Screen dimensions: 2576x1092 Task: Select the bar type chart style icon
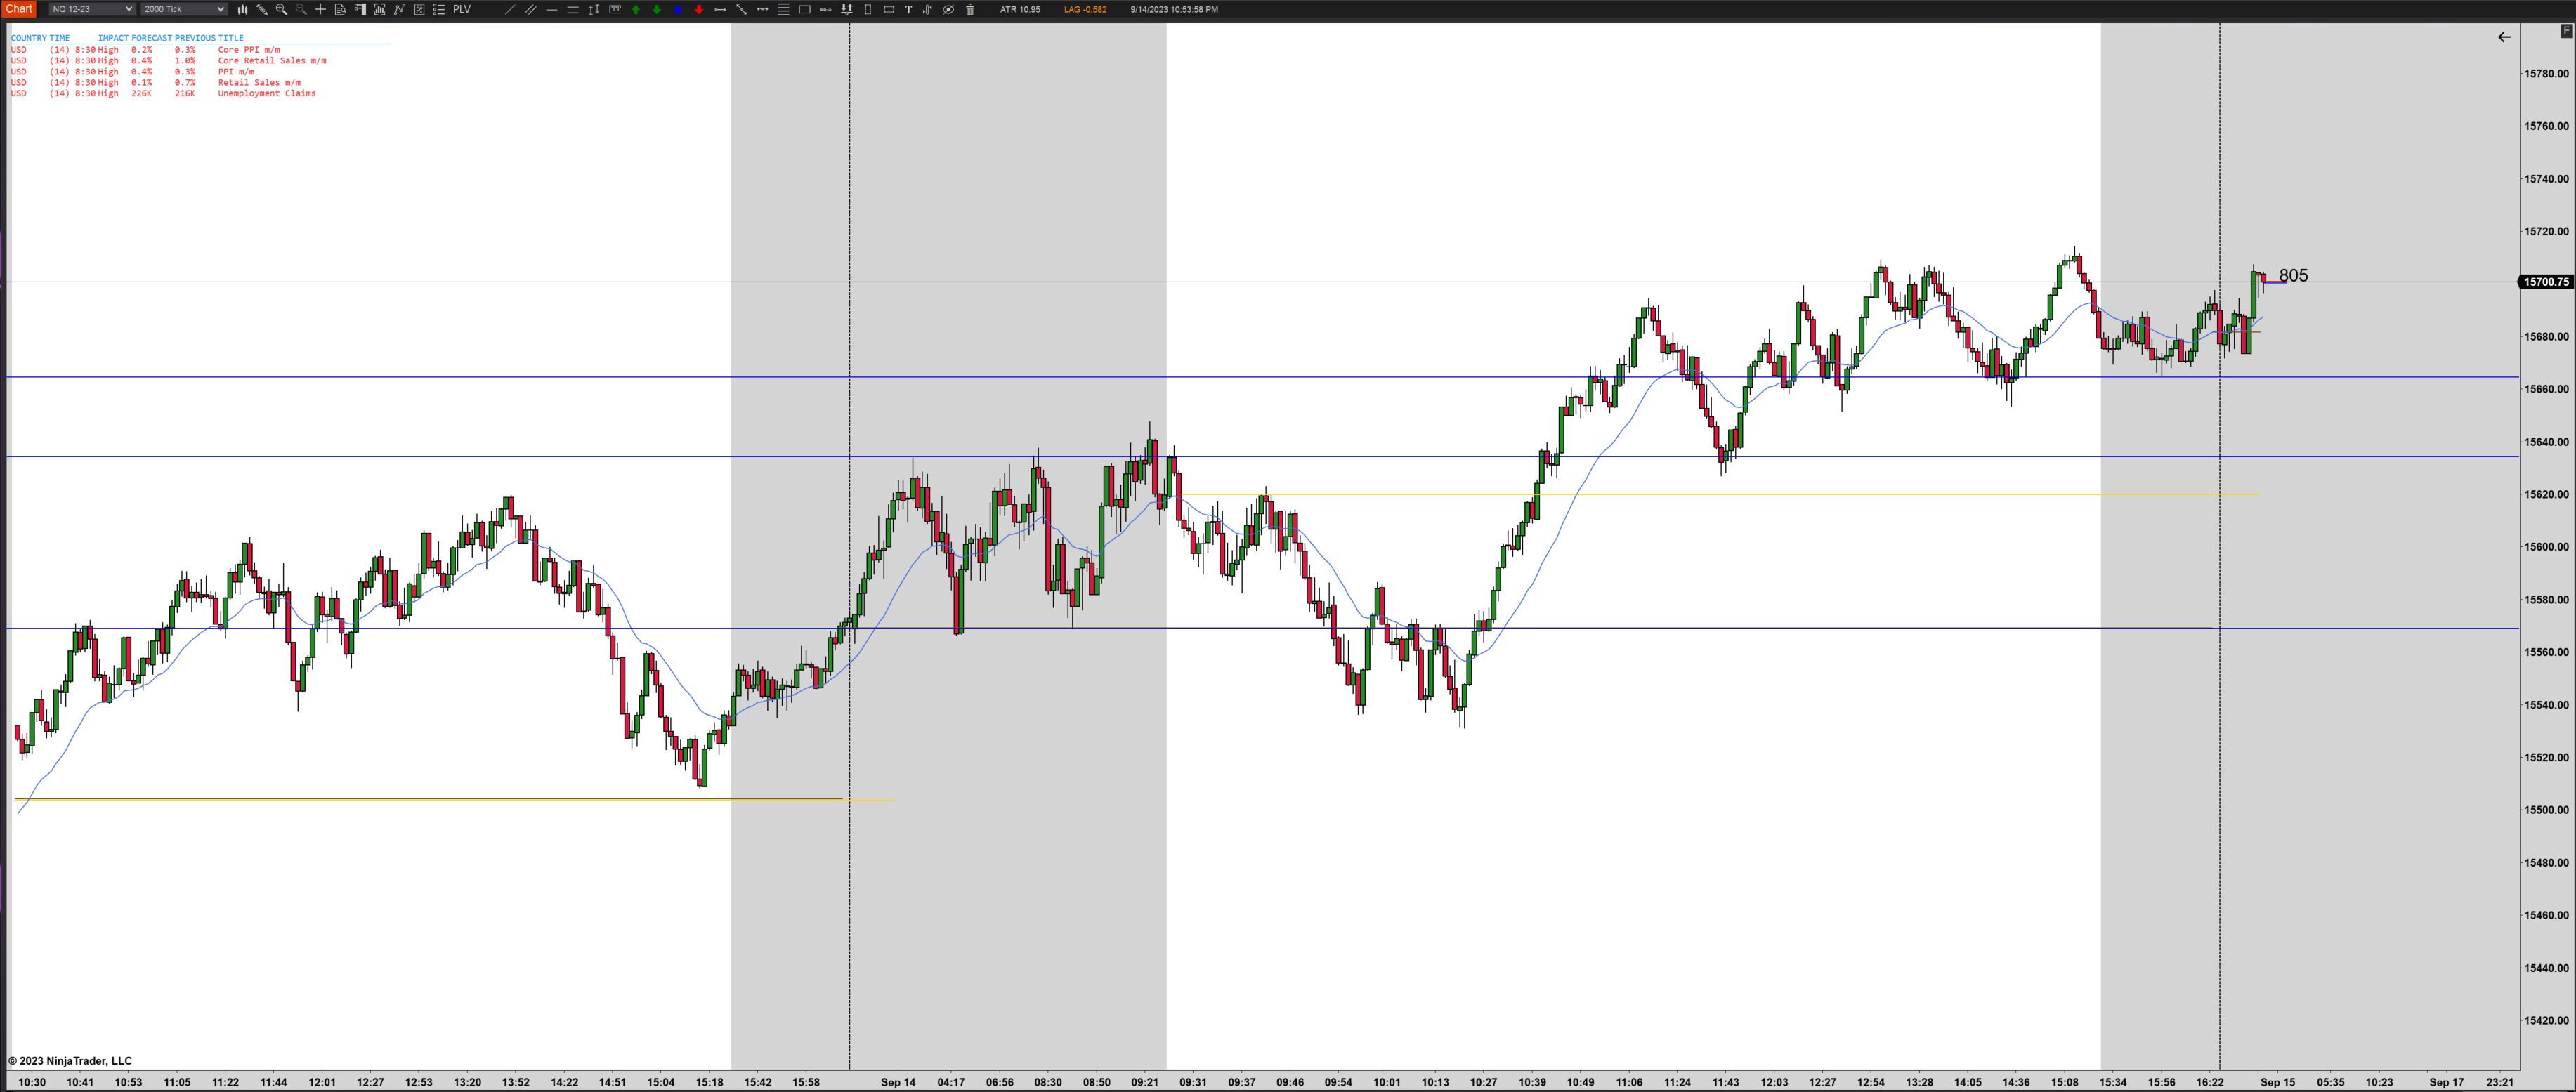(242, 9)
